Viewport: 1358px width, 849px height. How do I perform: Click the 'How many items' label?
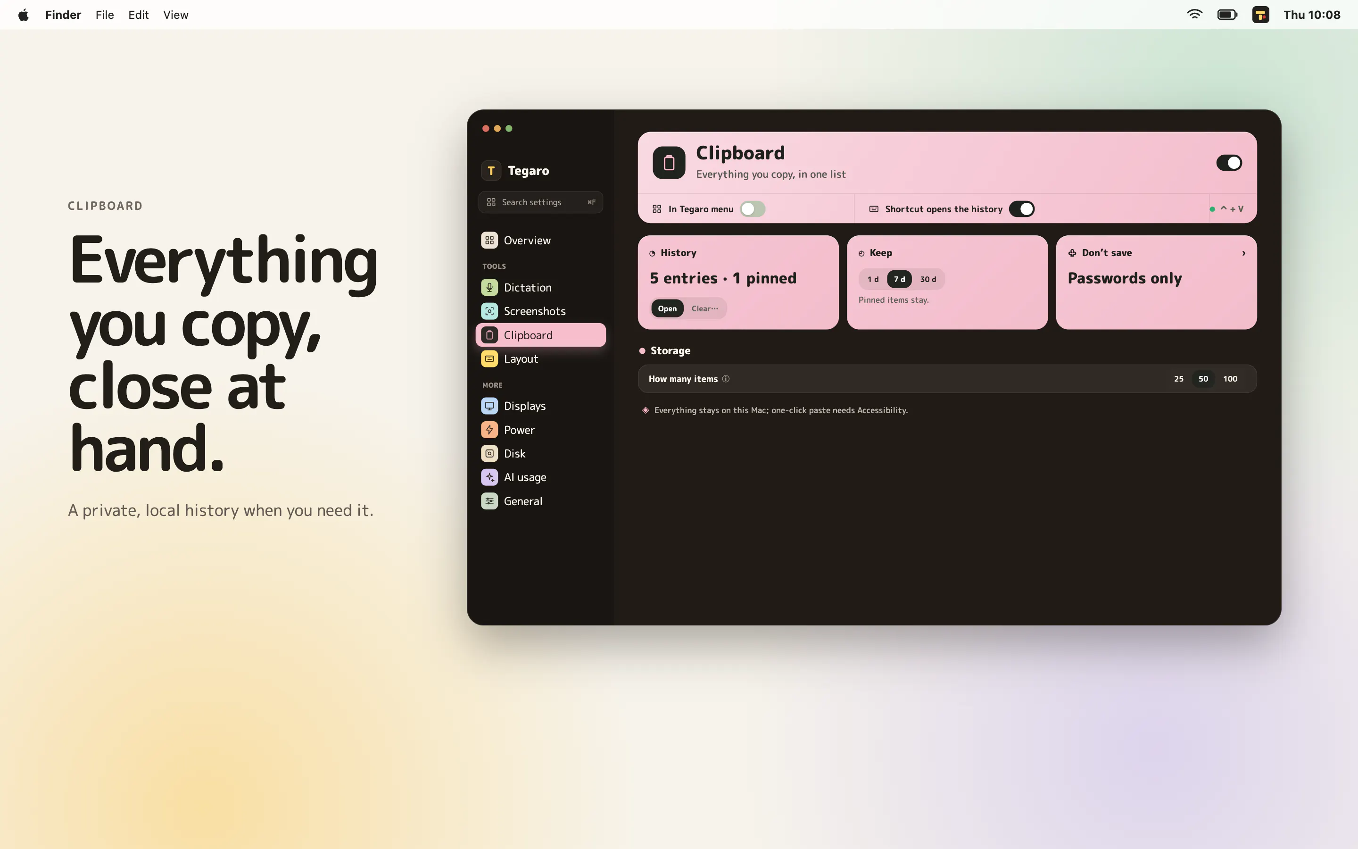click(x=683, y=379)
